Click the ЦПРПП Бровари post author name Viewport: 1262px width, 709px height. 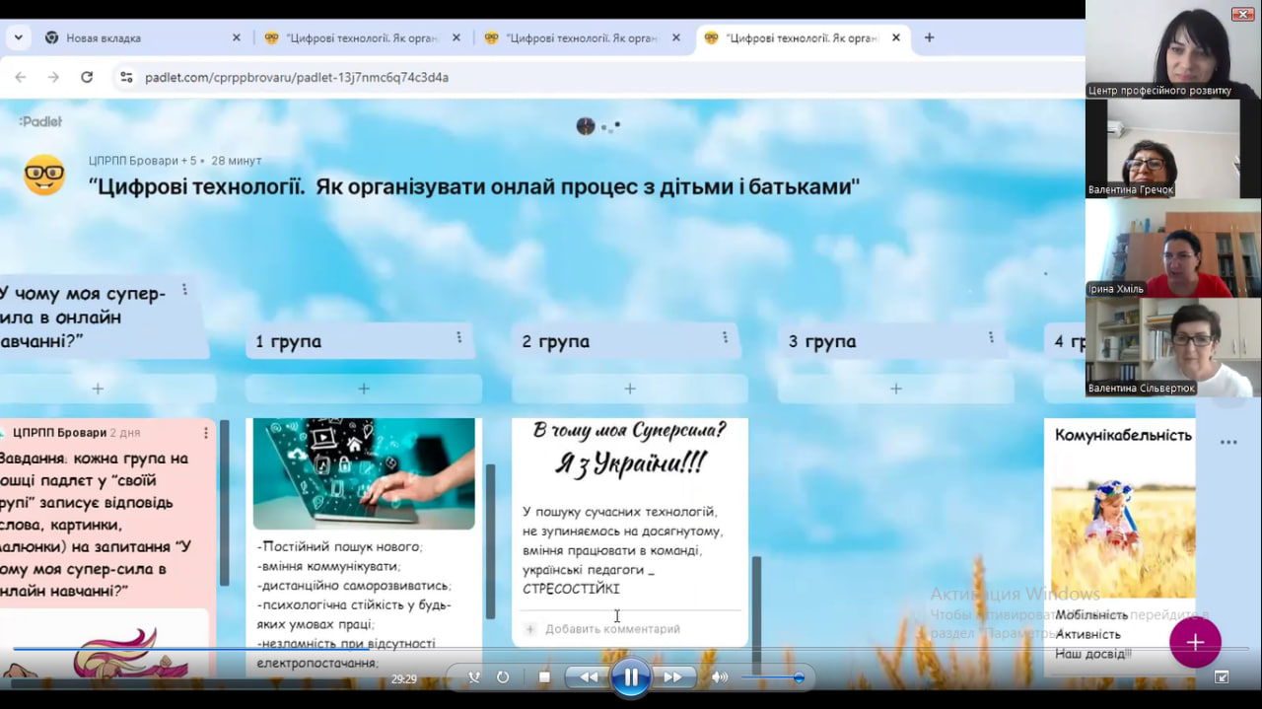59,433
